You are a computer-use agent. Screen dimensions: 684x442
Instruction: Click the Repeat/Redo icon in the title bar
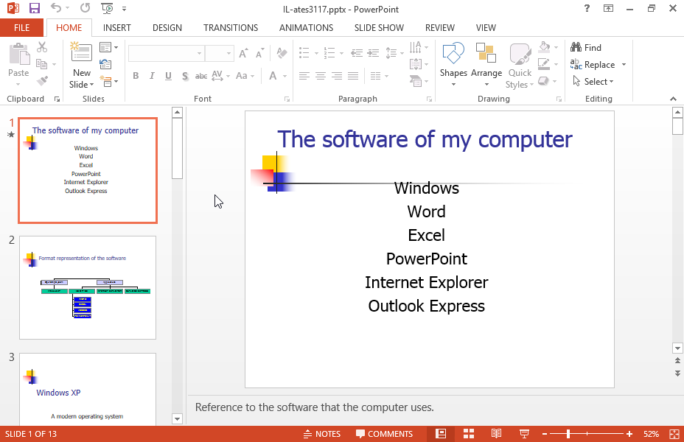(85, 8)
